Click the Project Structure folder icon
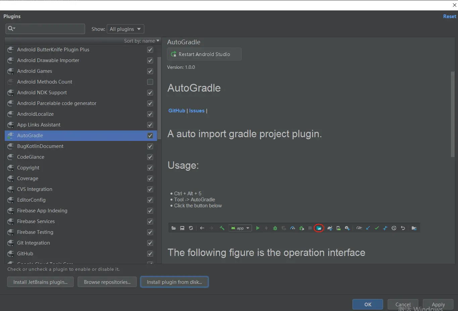The width and height of the screenshot is (458, 311). point(414,228)
